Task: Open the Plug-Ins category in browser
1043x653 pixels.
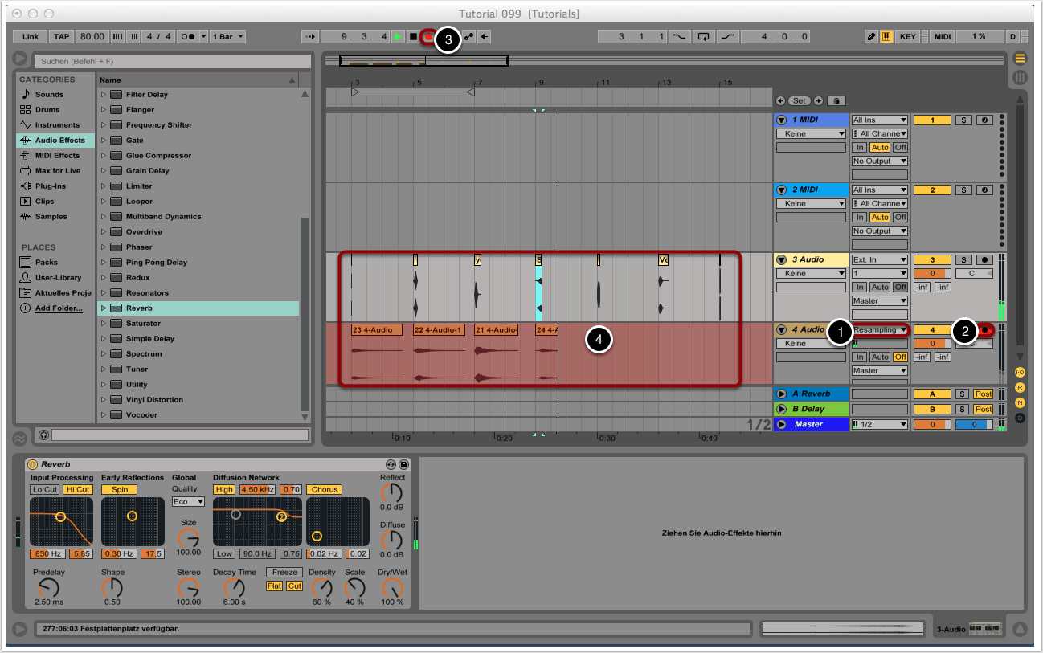Action: click(50, 186)
